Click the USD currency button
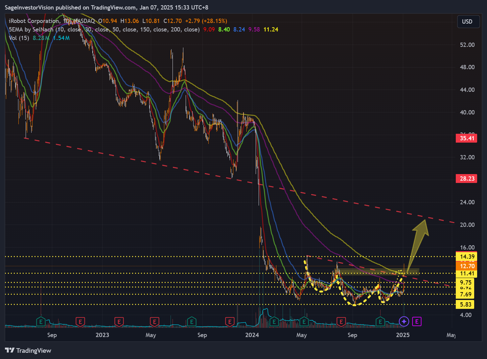This screenshot has height=359, width=487. click(x=468, y=22)
